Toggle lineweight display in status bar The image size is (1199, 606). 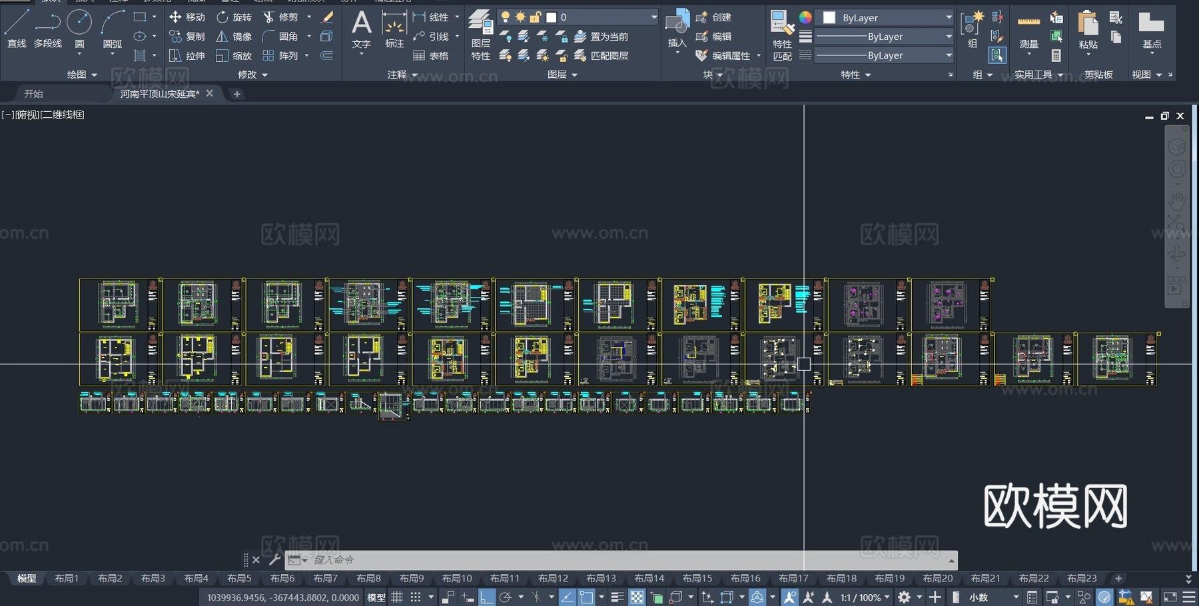(617, 597)
